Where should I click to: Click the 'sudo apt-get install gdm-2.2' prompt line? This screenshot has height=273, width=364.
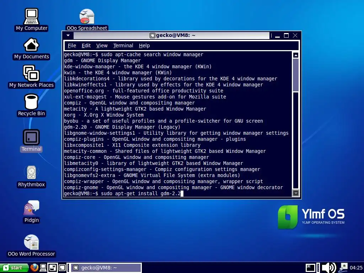[x=123, y=193]
